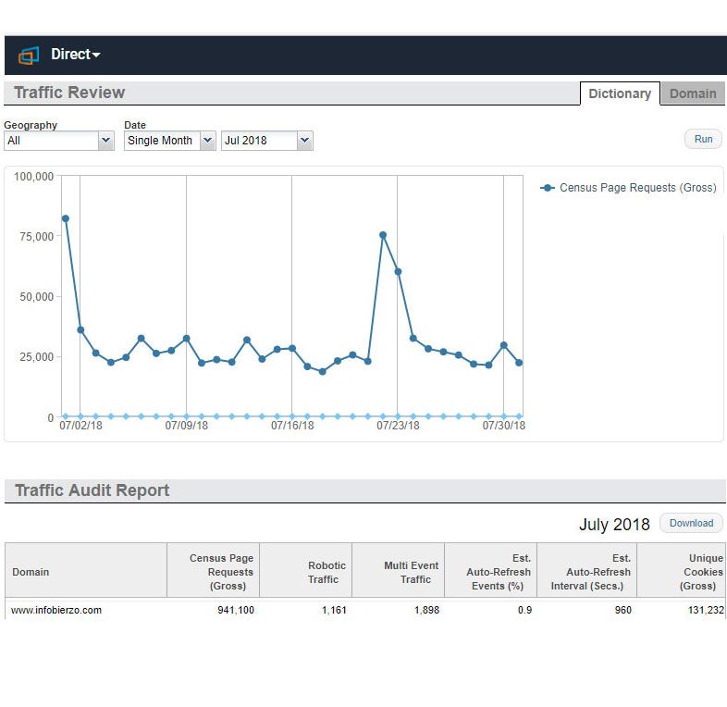This screenshot has height=707, width=727.
Task: Download the July 2018 audit report
Action: coord(691,523)
